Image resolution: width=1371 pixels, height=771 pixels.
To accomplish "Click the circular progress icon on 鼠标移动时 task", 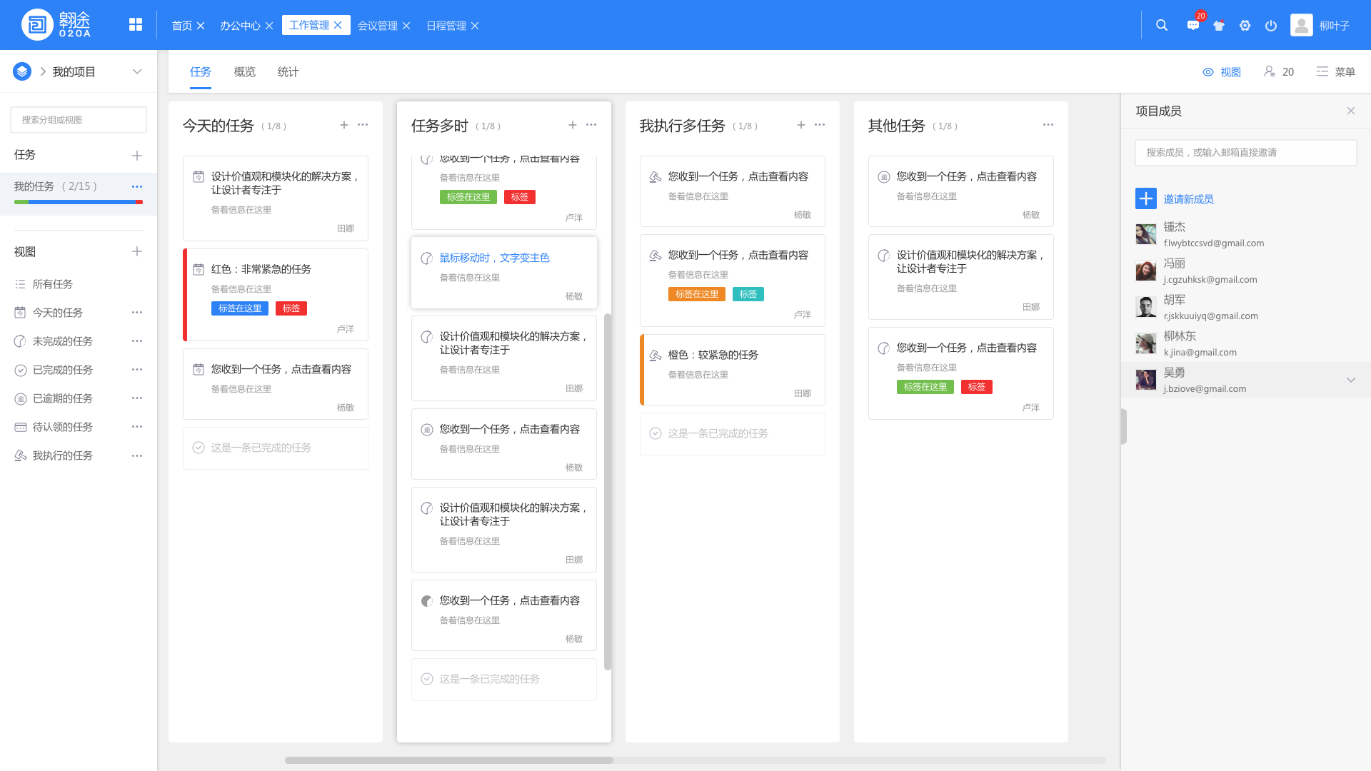I will [x=426, y=258].
